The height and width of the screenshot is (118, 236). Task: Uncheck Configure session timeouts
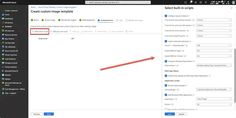click(166, 16)
